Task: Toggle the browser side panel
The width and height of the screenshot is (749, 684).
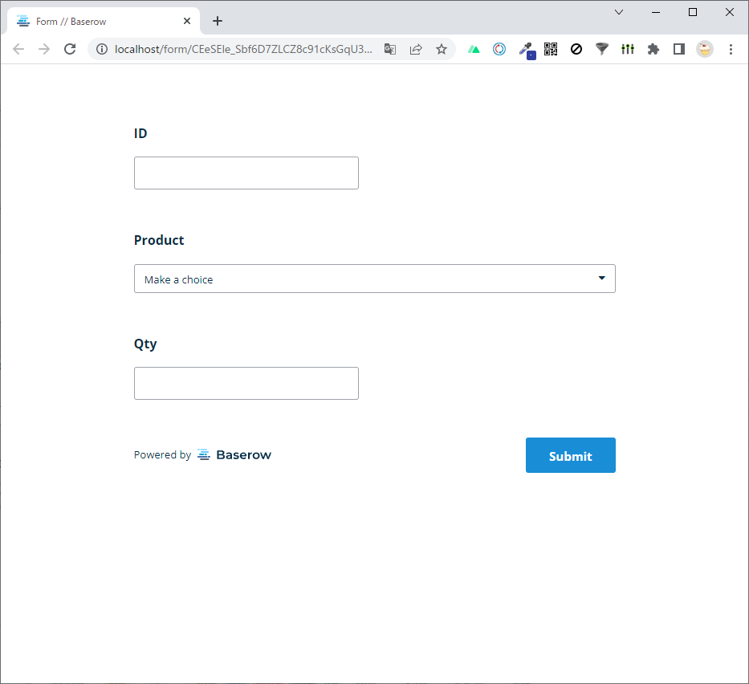Action: pyautogui.click(x=679, y=49)
